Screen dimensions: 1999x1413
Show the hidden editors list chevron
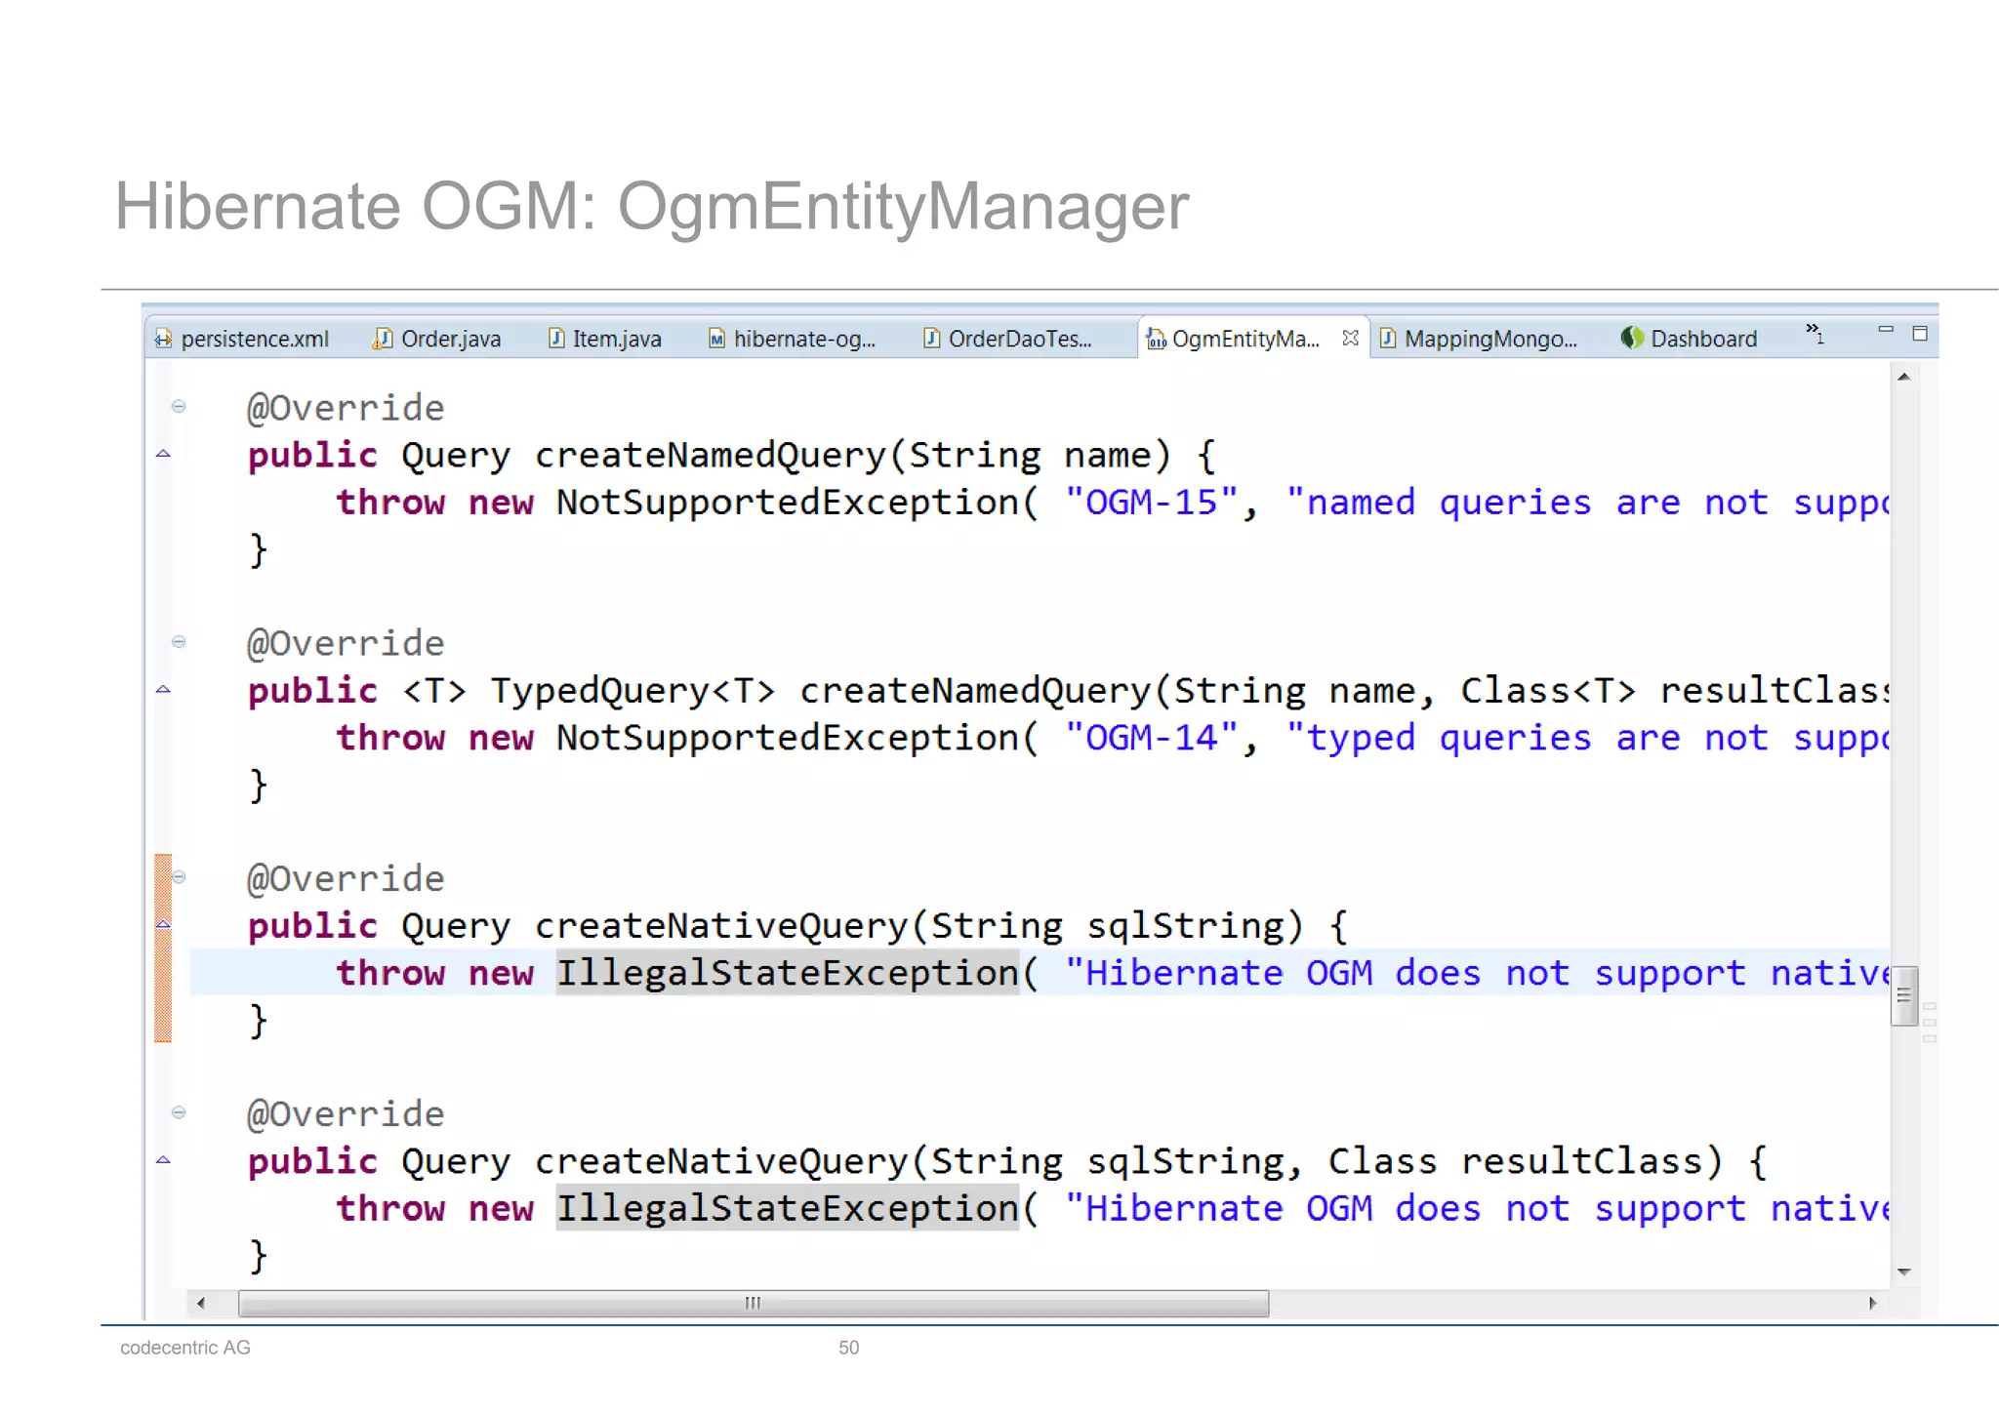pos(1815,333)
